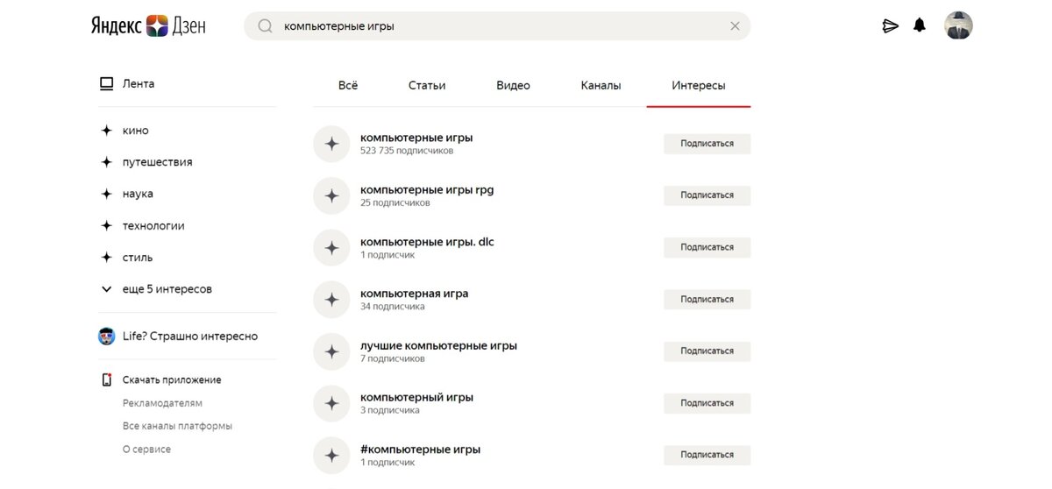Subscribe to компьютерные игры rpg

click(x=707, y=195)
